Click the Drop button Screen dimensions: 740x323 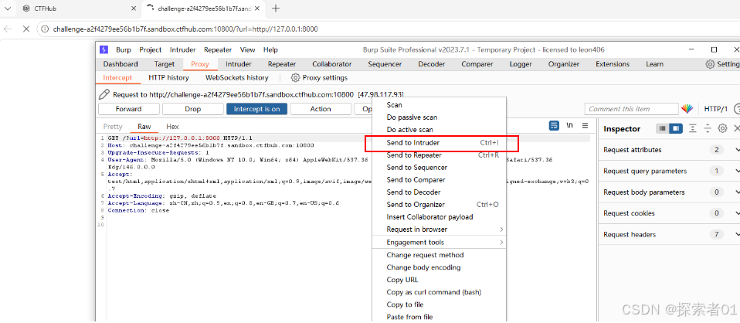[192, 109]
